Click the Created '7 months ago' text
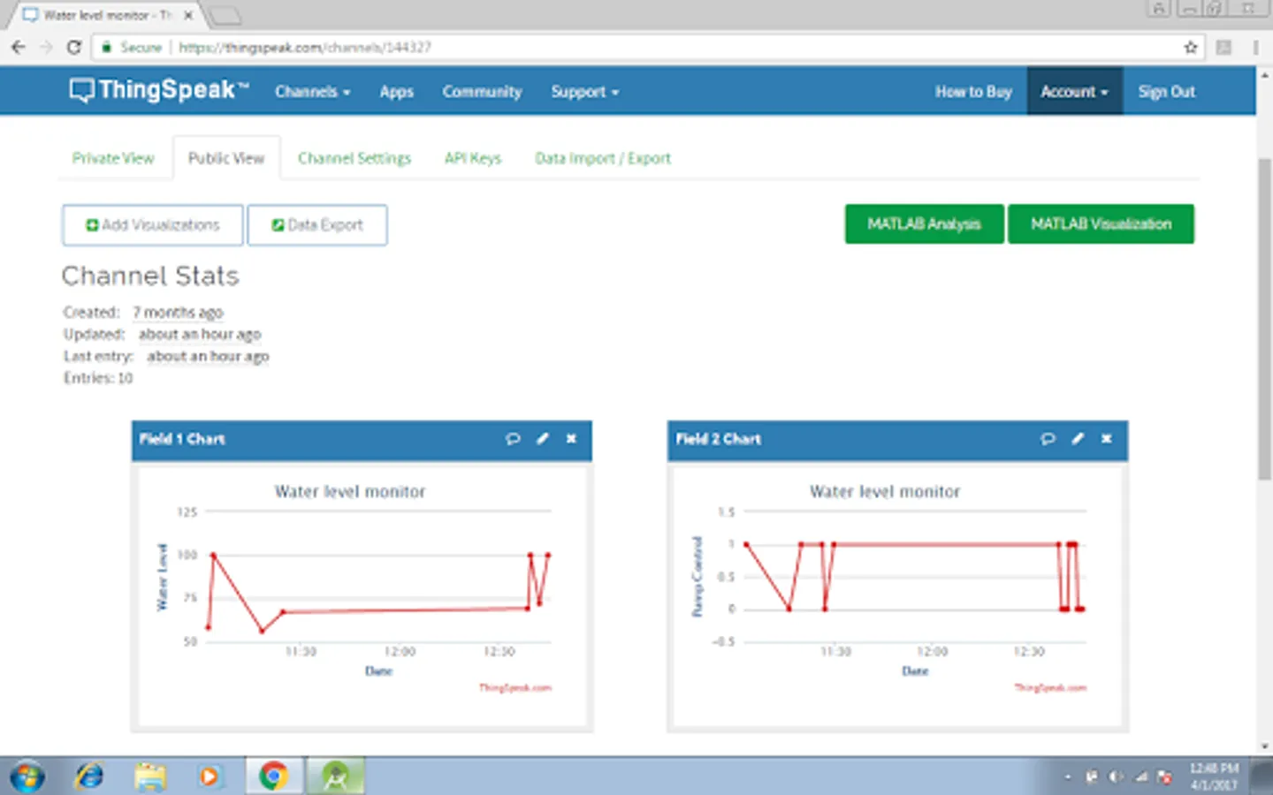Viewport: 1273px width, 795px height. (x=178, y=312)
